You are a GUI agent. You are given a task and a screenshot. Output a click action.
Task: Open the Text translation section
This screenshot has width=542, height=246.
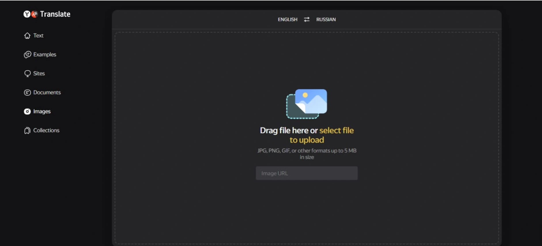point(38,35)
